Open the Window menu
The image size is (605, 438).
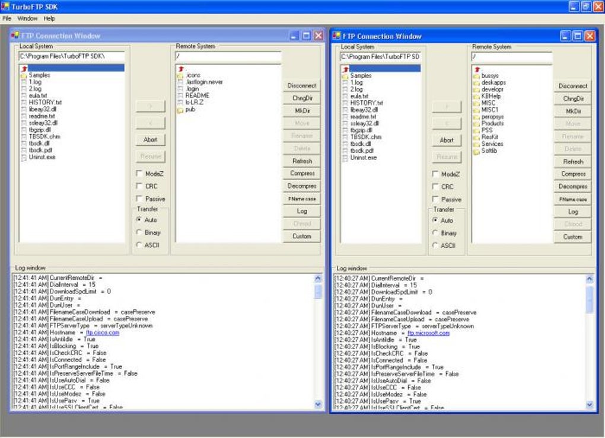click(27, 18)
